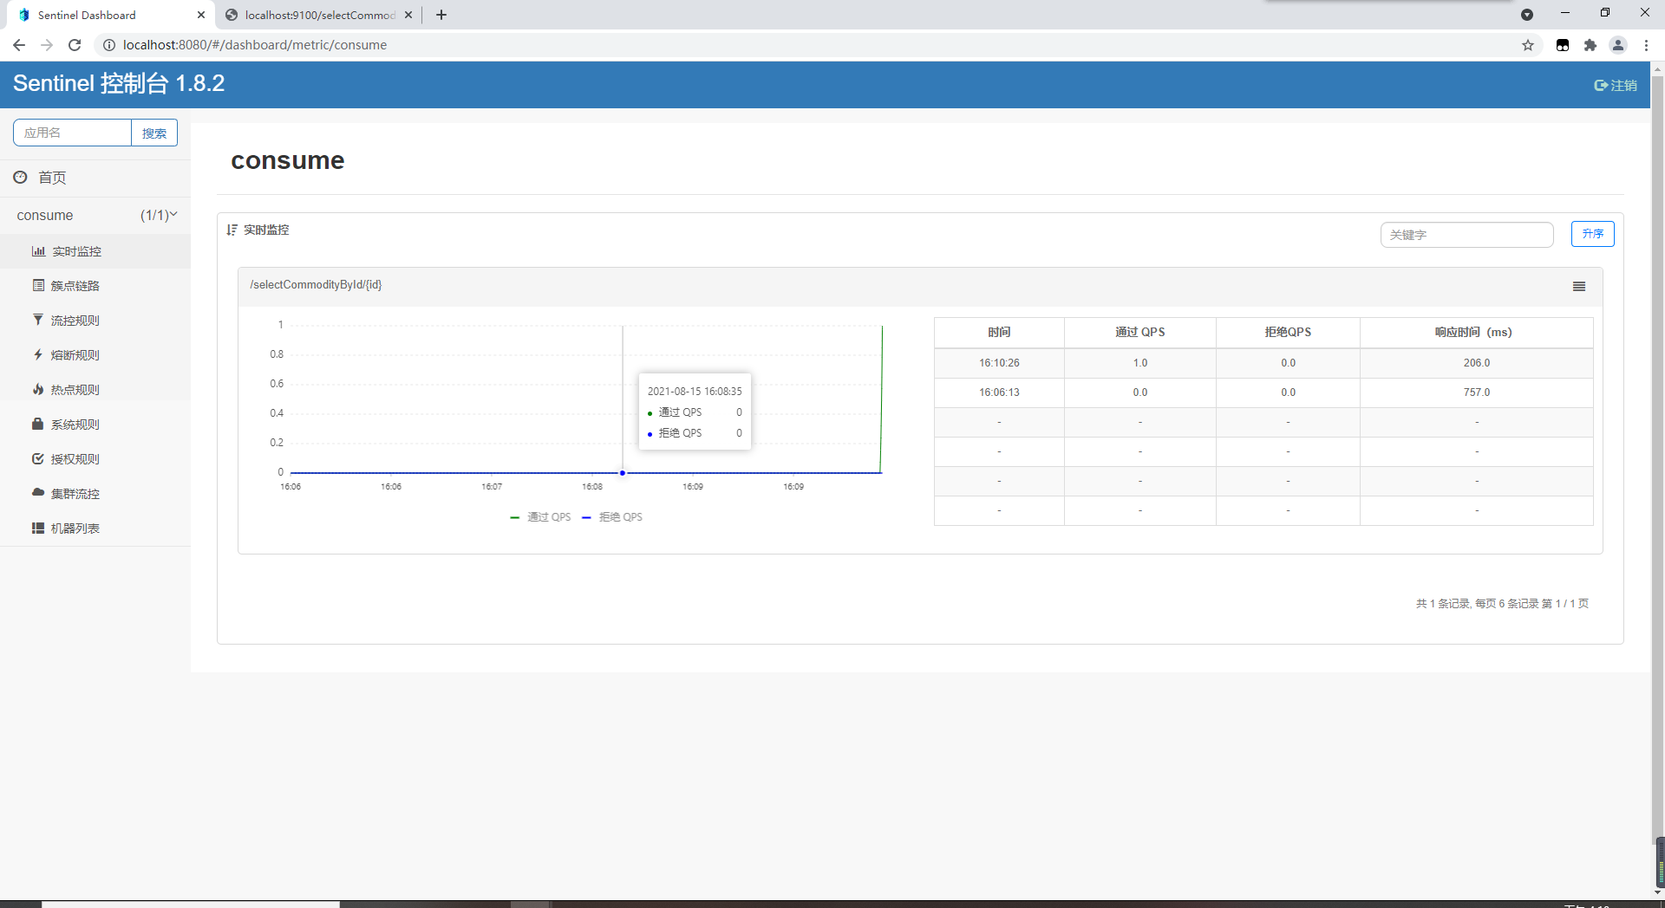
Task: Click the chart hamburger menu icon
Action: pos(1579,287)
